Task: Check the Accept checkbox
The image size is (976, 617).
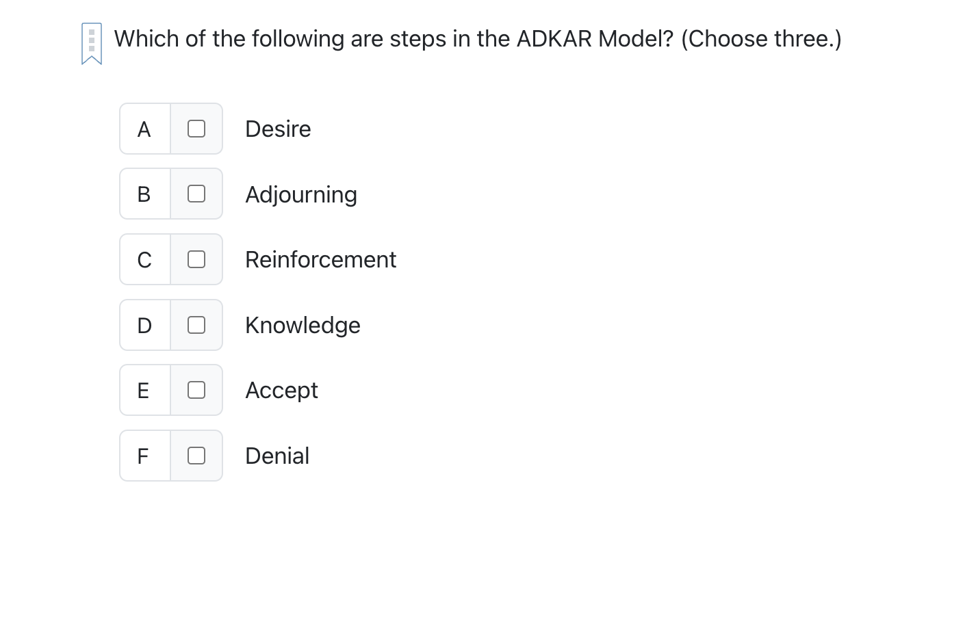Action: point(196,390)
